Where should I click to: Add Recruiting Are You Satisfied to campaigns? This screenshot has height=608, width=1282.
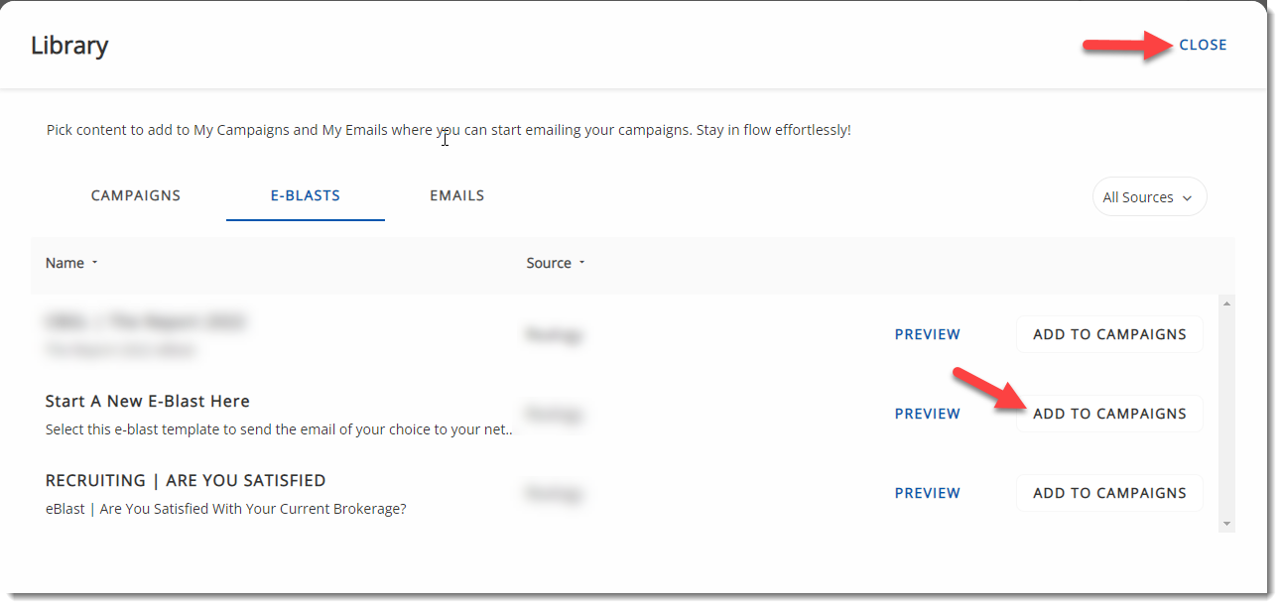click(x=1109, y=493)
